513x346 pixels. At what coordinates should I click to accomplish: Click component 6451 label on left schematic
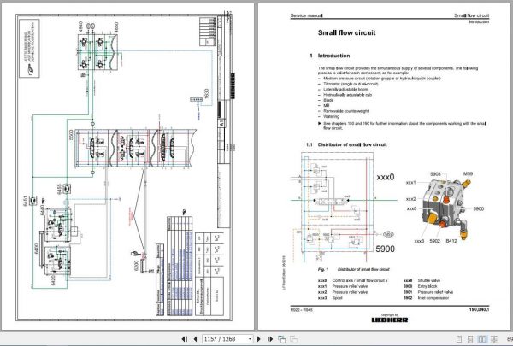click(26, 201)
